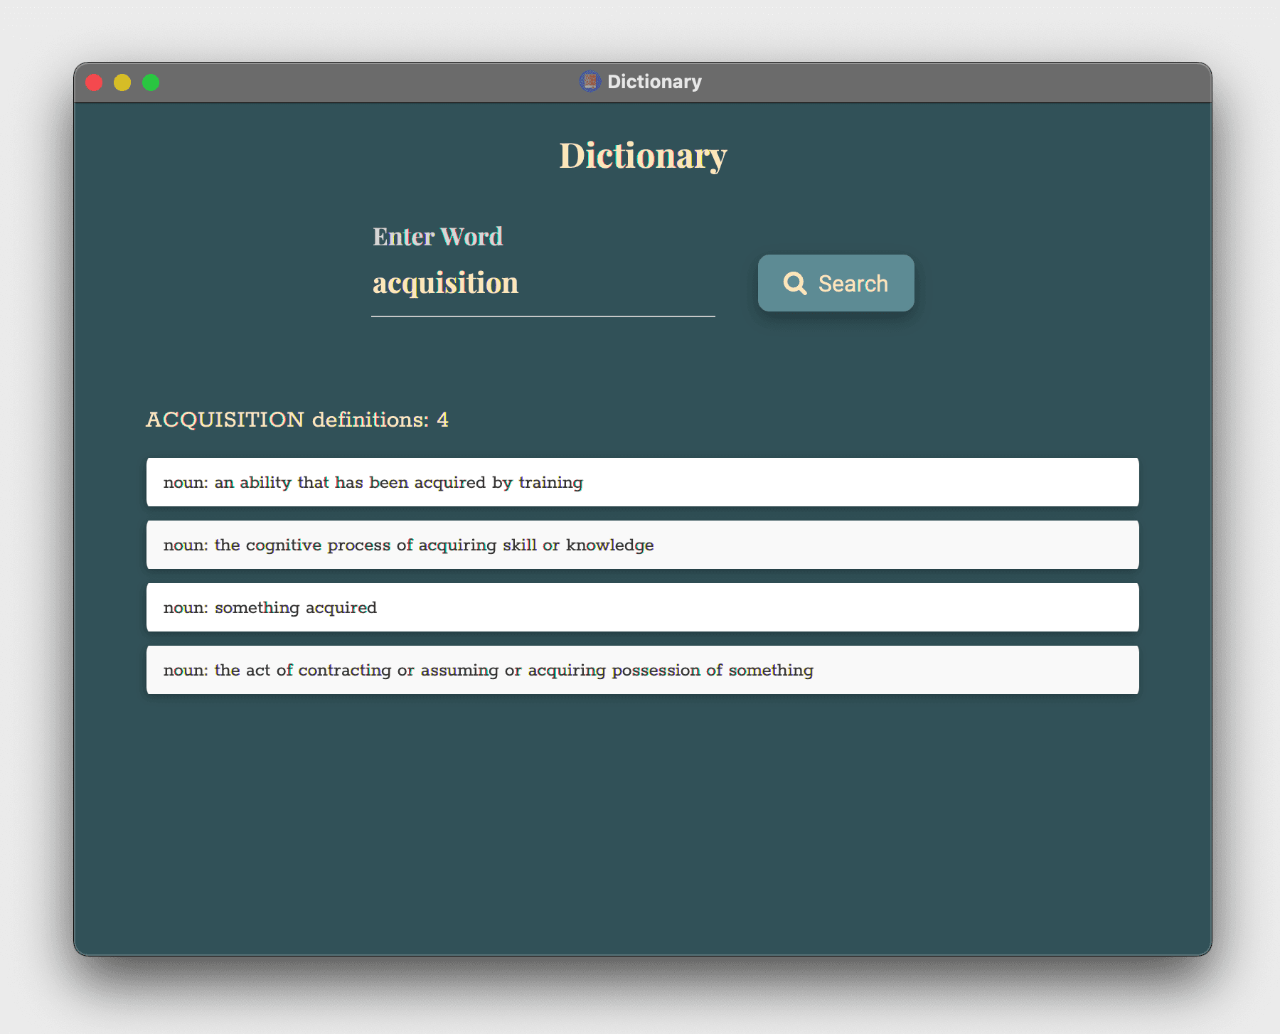Click the ACQUISITION definitions count heading

click(x=297, y=420)
